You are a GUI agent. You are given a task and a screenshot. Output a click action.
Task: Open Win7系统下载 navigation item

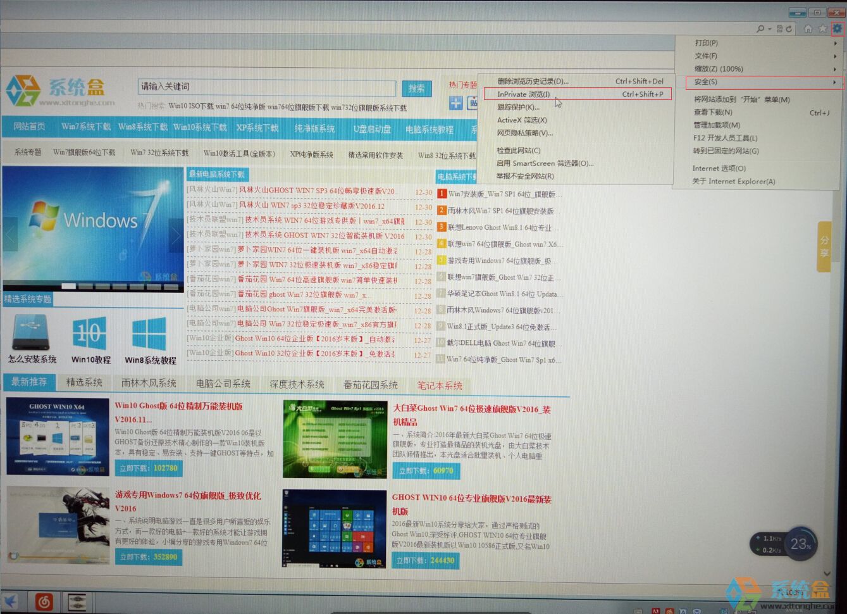point(85,127)
